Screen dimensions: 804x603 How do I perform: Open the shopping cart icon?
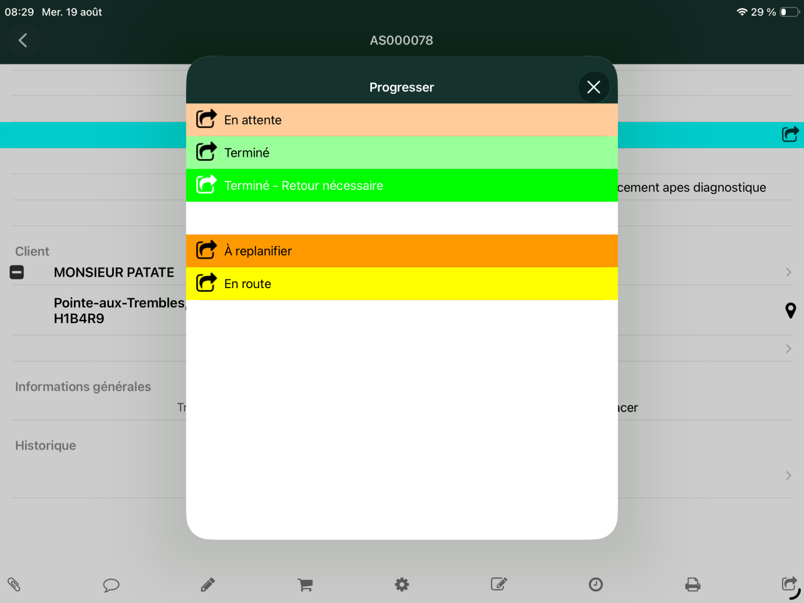click(305, 584)
